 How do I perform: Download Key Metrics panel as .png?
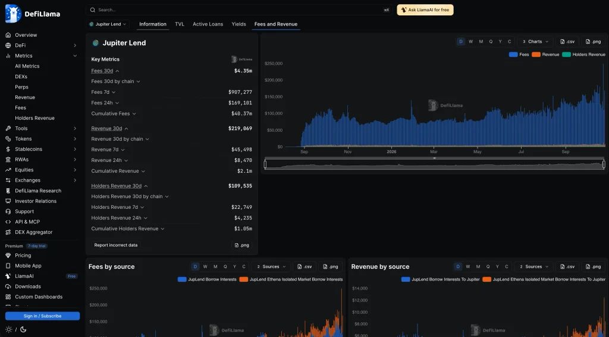click(241, 245)
